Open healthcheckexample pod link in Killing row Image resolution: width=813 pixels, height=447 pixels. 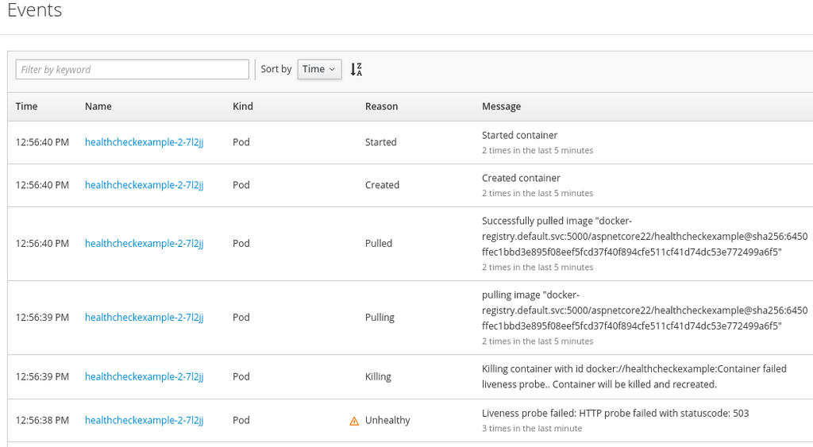pos(144,376)
